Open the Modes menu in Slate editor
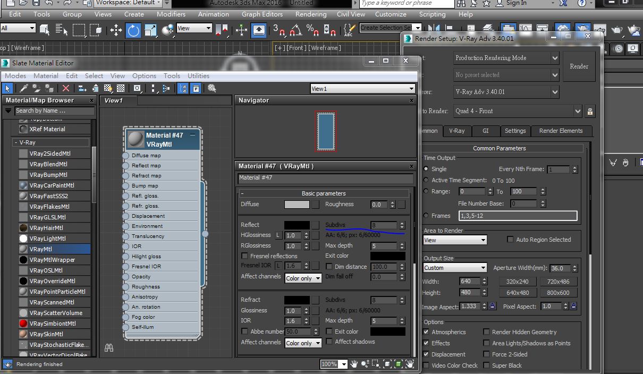The height and width of the screenshot is (374, 643). pyautogui.click(x=15, y=76)
